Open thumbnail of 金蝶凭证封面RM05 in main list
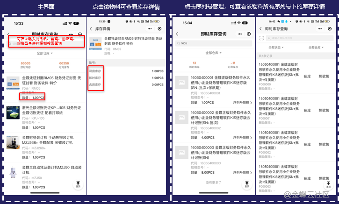Screen dimensions: 339x204 click(x=13, y=83)
